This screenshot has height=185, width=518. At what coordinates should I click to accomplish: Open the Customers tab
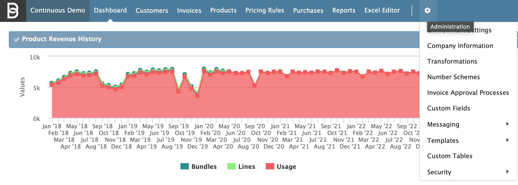(x=152, y=10)
